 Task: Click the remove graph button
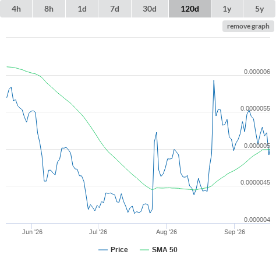[248, 26]
